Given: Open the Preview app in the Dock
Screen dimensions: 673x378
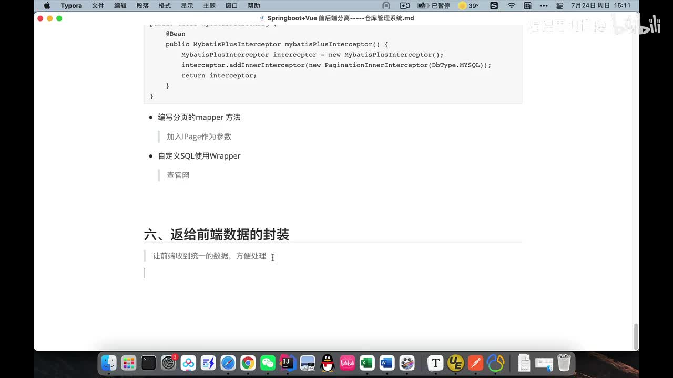Looking at the screenshot, I should [x=308, y=363].
